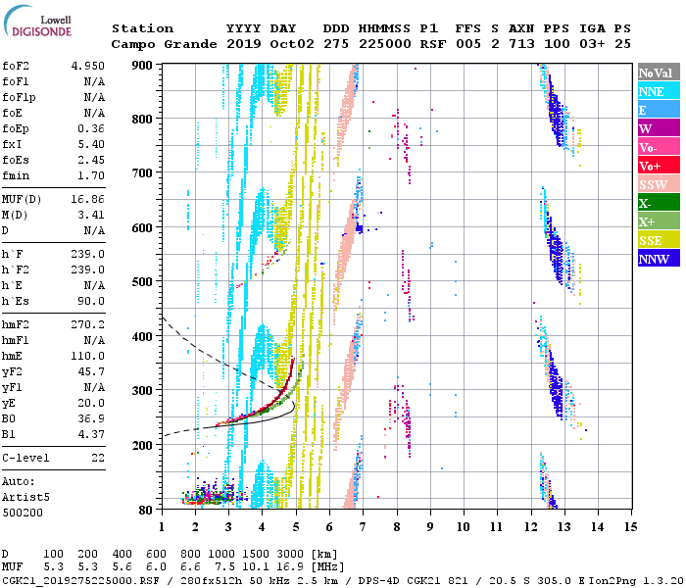Image resolution: width=686 pixels, height=588 pixels.
Task: Click the D distance 1000 in the table
Action: 221,554
